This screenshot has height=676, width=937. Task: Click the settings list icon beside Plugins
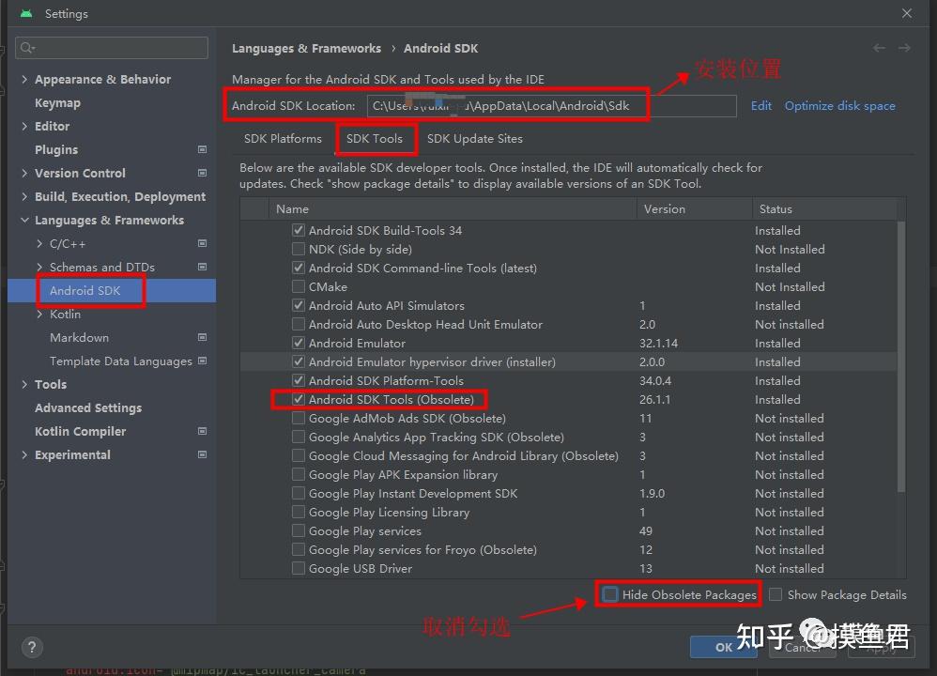(x=202, y=149)
